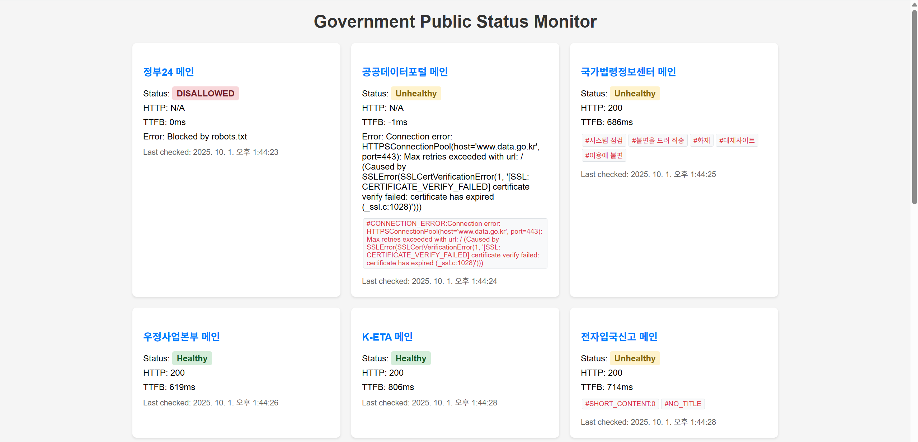This screenshot has height=442, width=918.
Task: Click 전자입국신고 card's last checked timestamp
Action: click(x=648, y=422)
